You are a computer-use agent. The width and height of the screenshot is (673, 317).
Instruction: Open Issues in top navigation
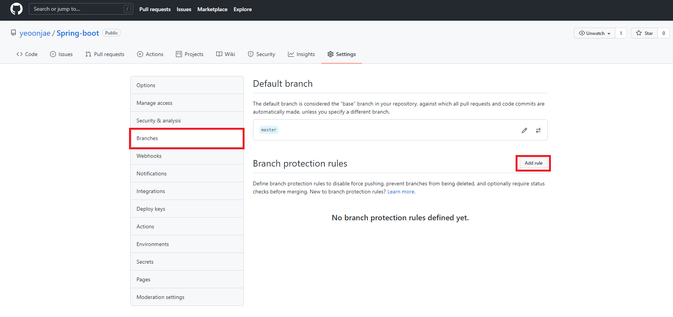[184, 9]
